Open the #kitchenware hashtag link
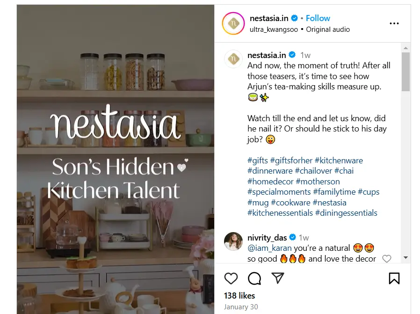 click(x=339, y=161)
